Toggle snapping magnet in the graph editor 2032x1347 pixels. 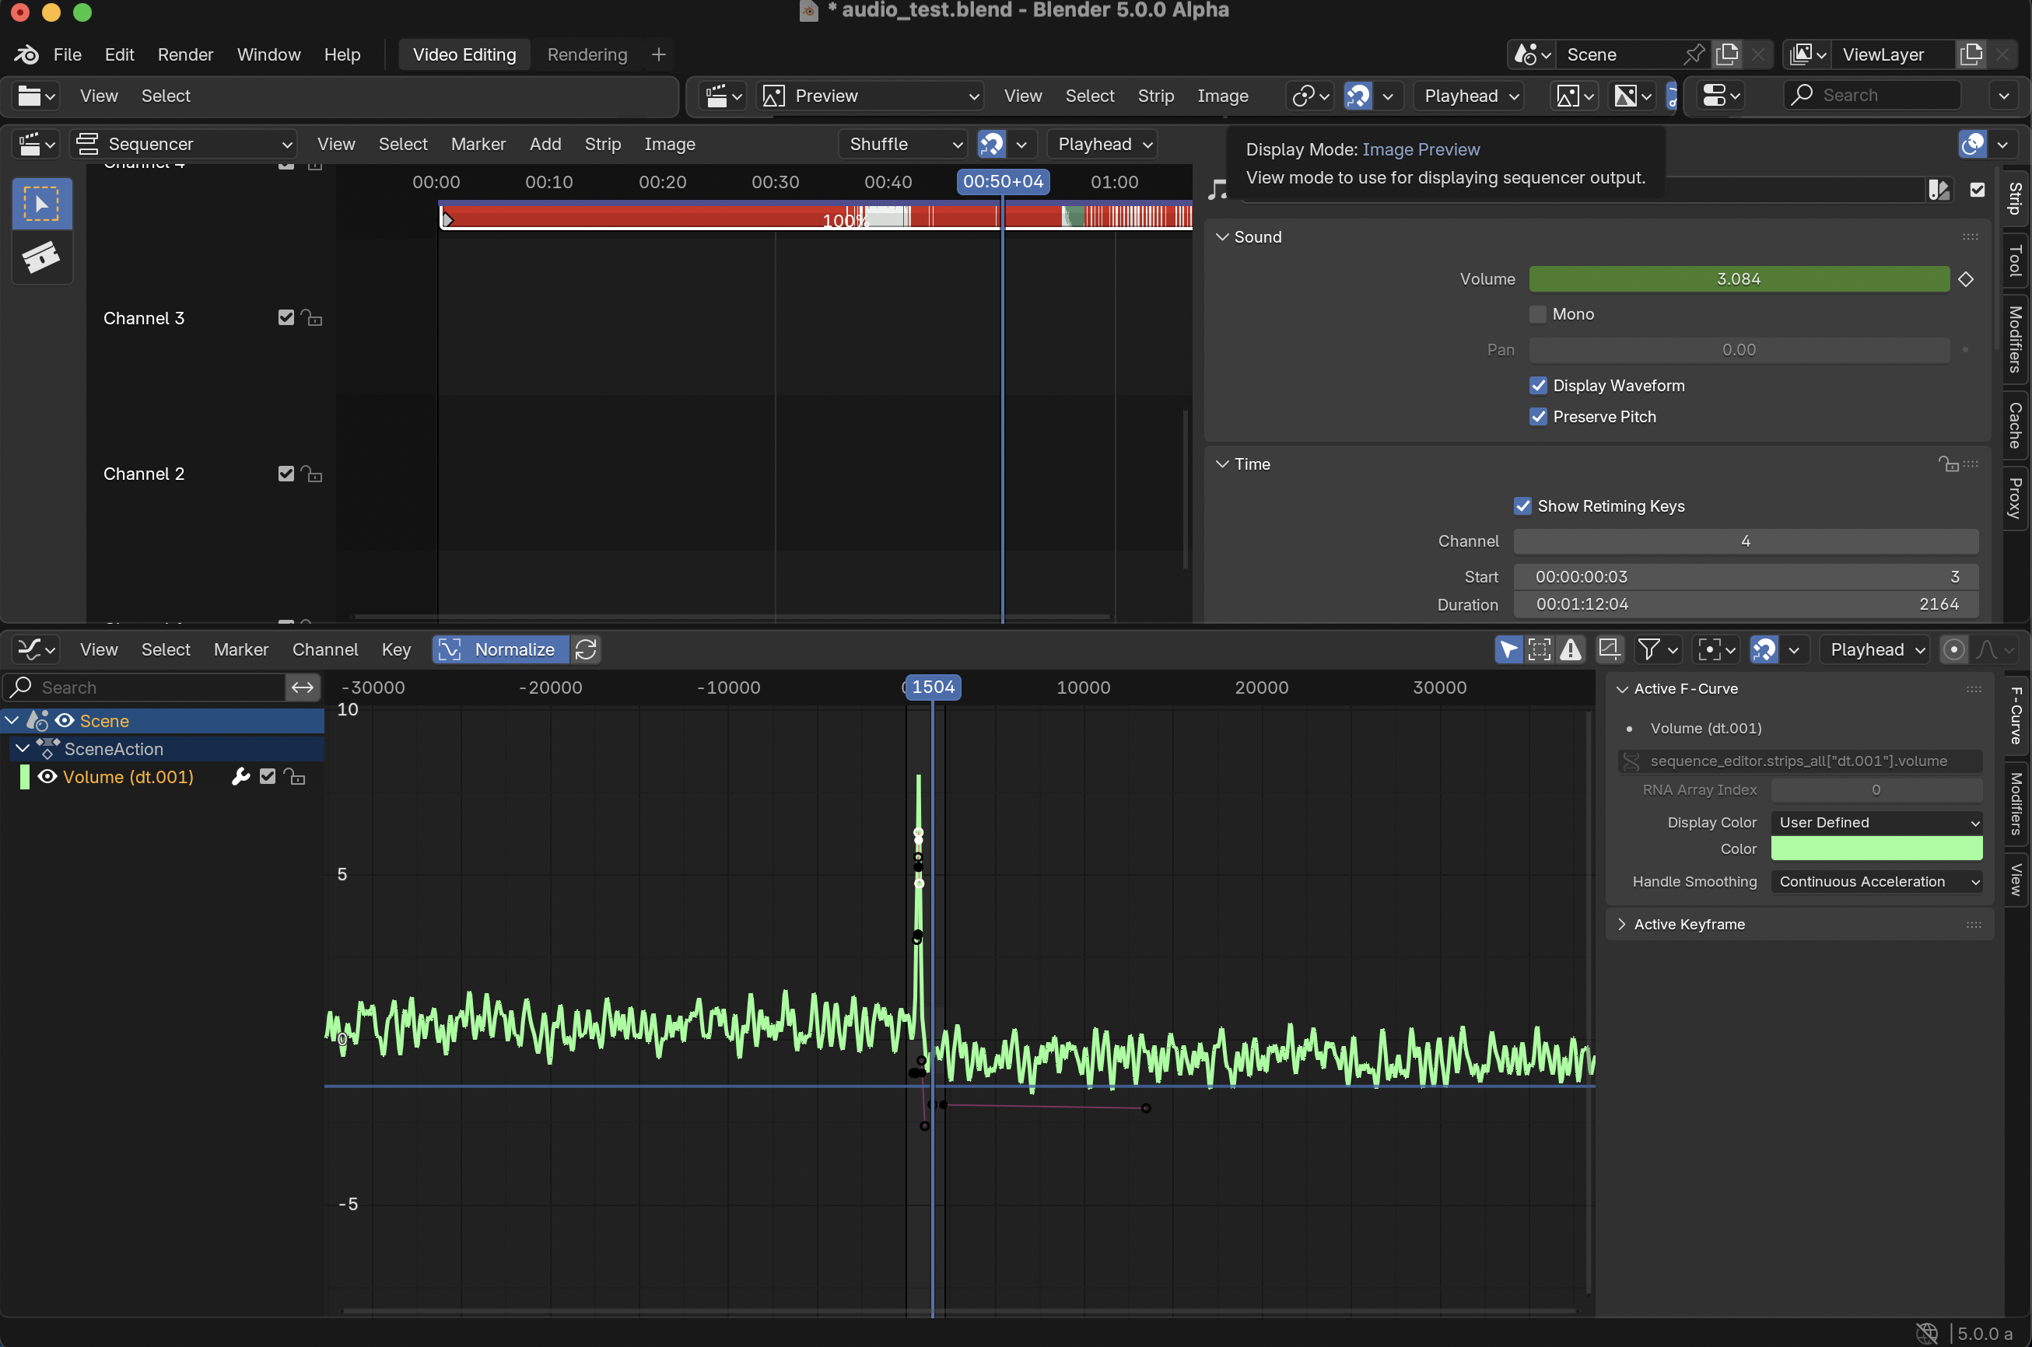1764,649
